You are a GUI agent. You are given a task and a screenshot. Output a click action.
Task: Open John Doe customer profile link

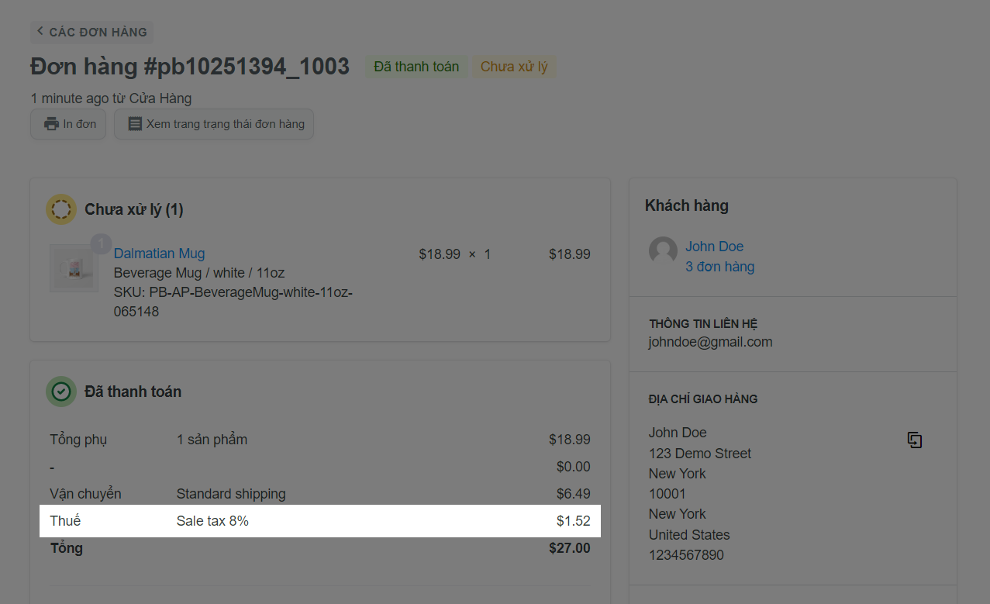coord(714,247)
